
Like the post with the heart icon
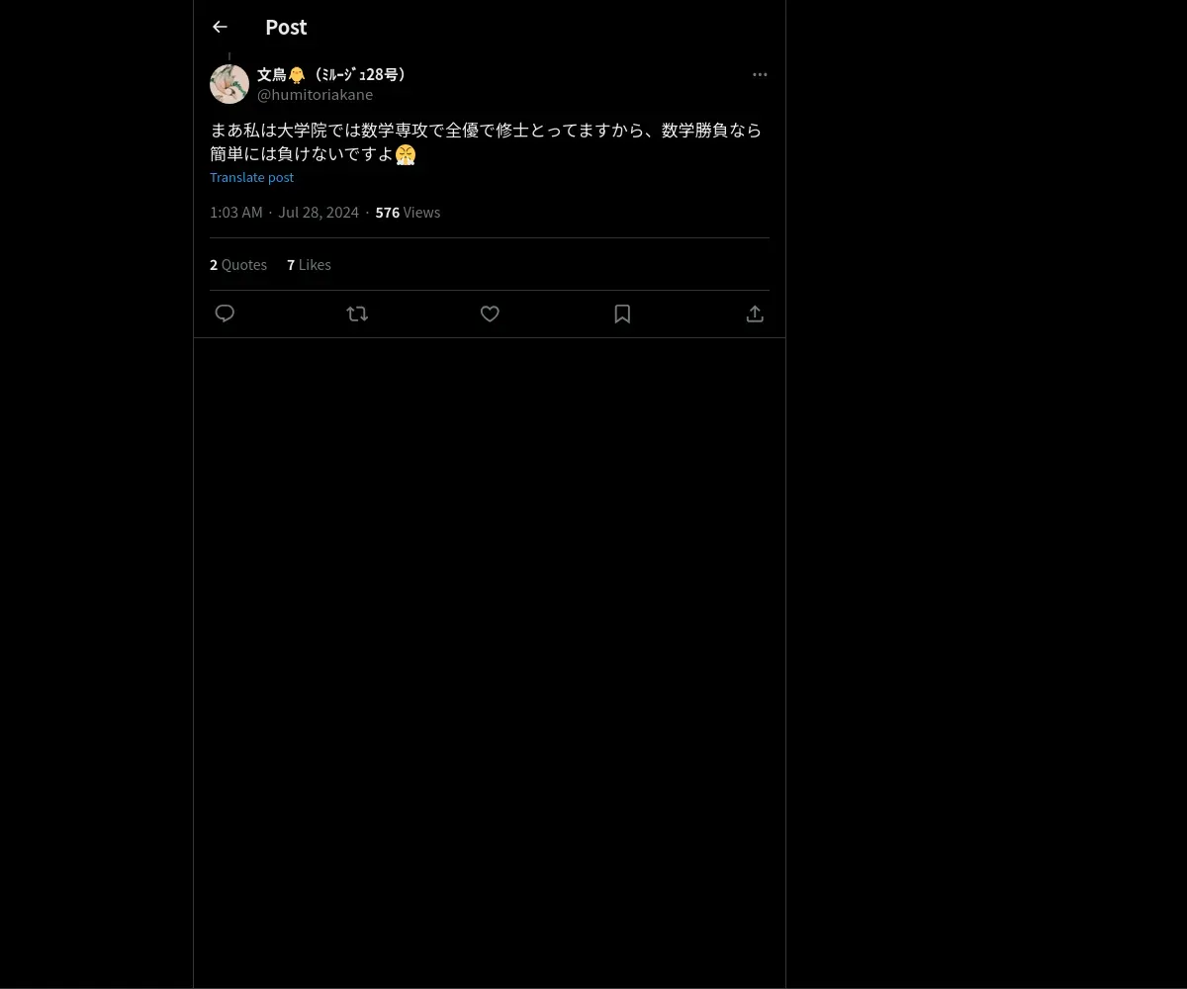click(490, 314)
